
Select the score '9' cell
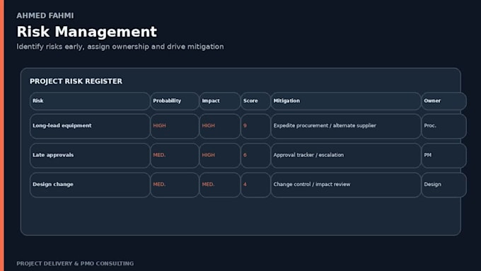tap(255, 126)
